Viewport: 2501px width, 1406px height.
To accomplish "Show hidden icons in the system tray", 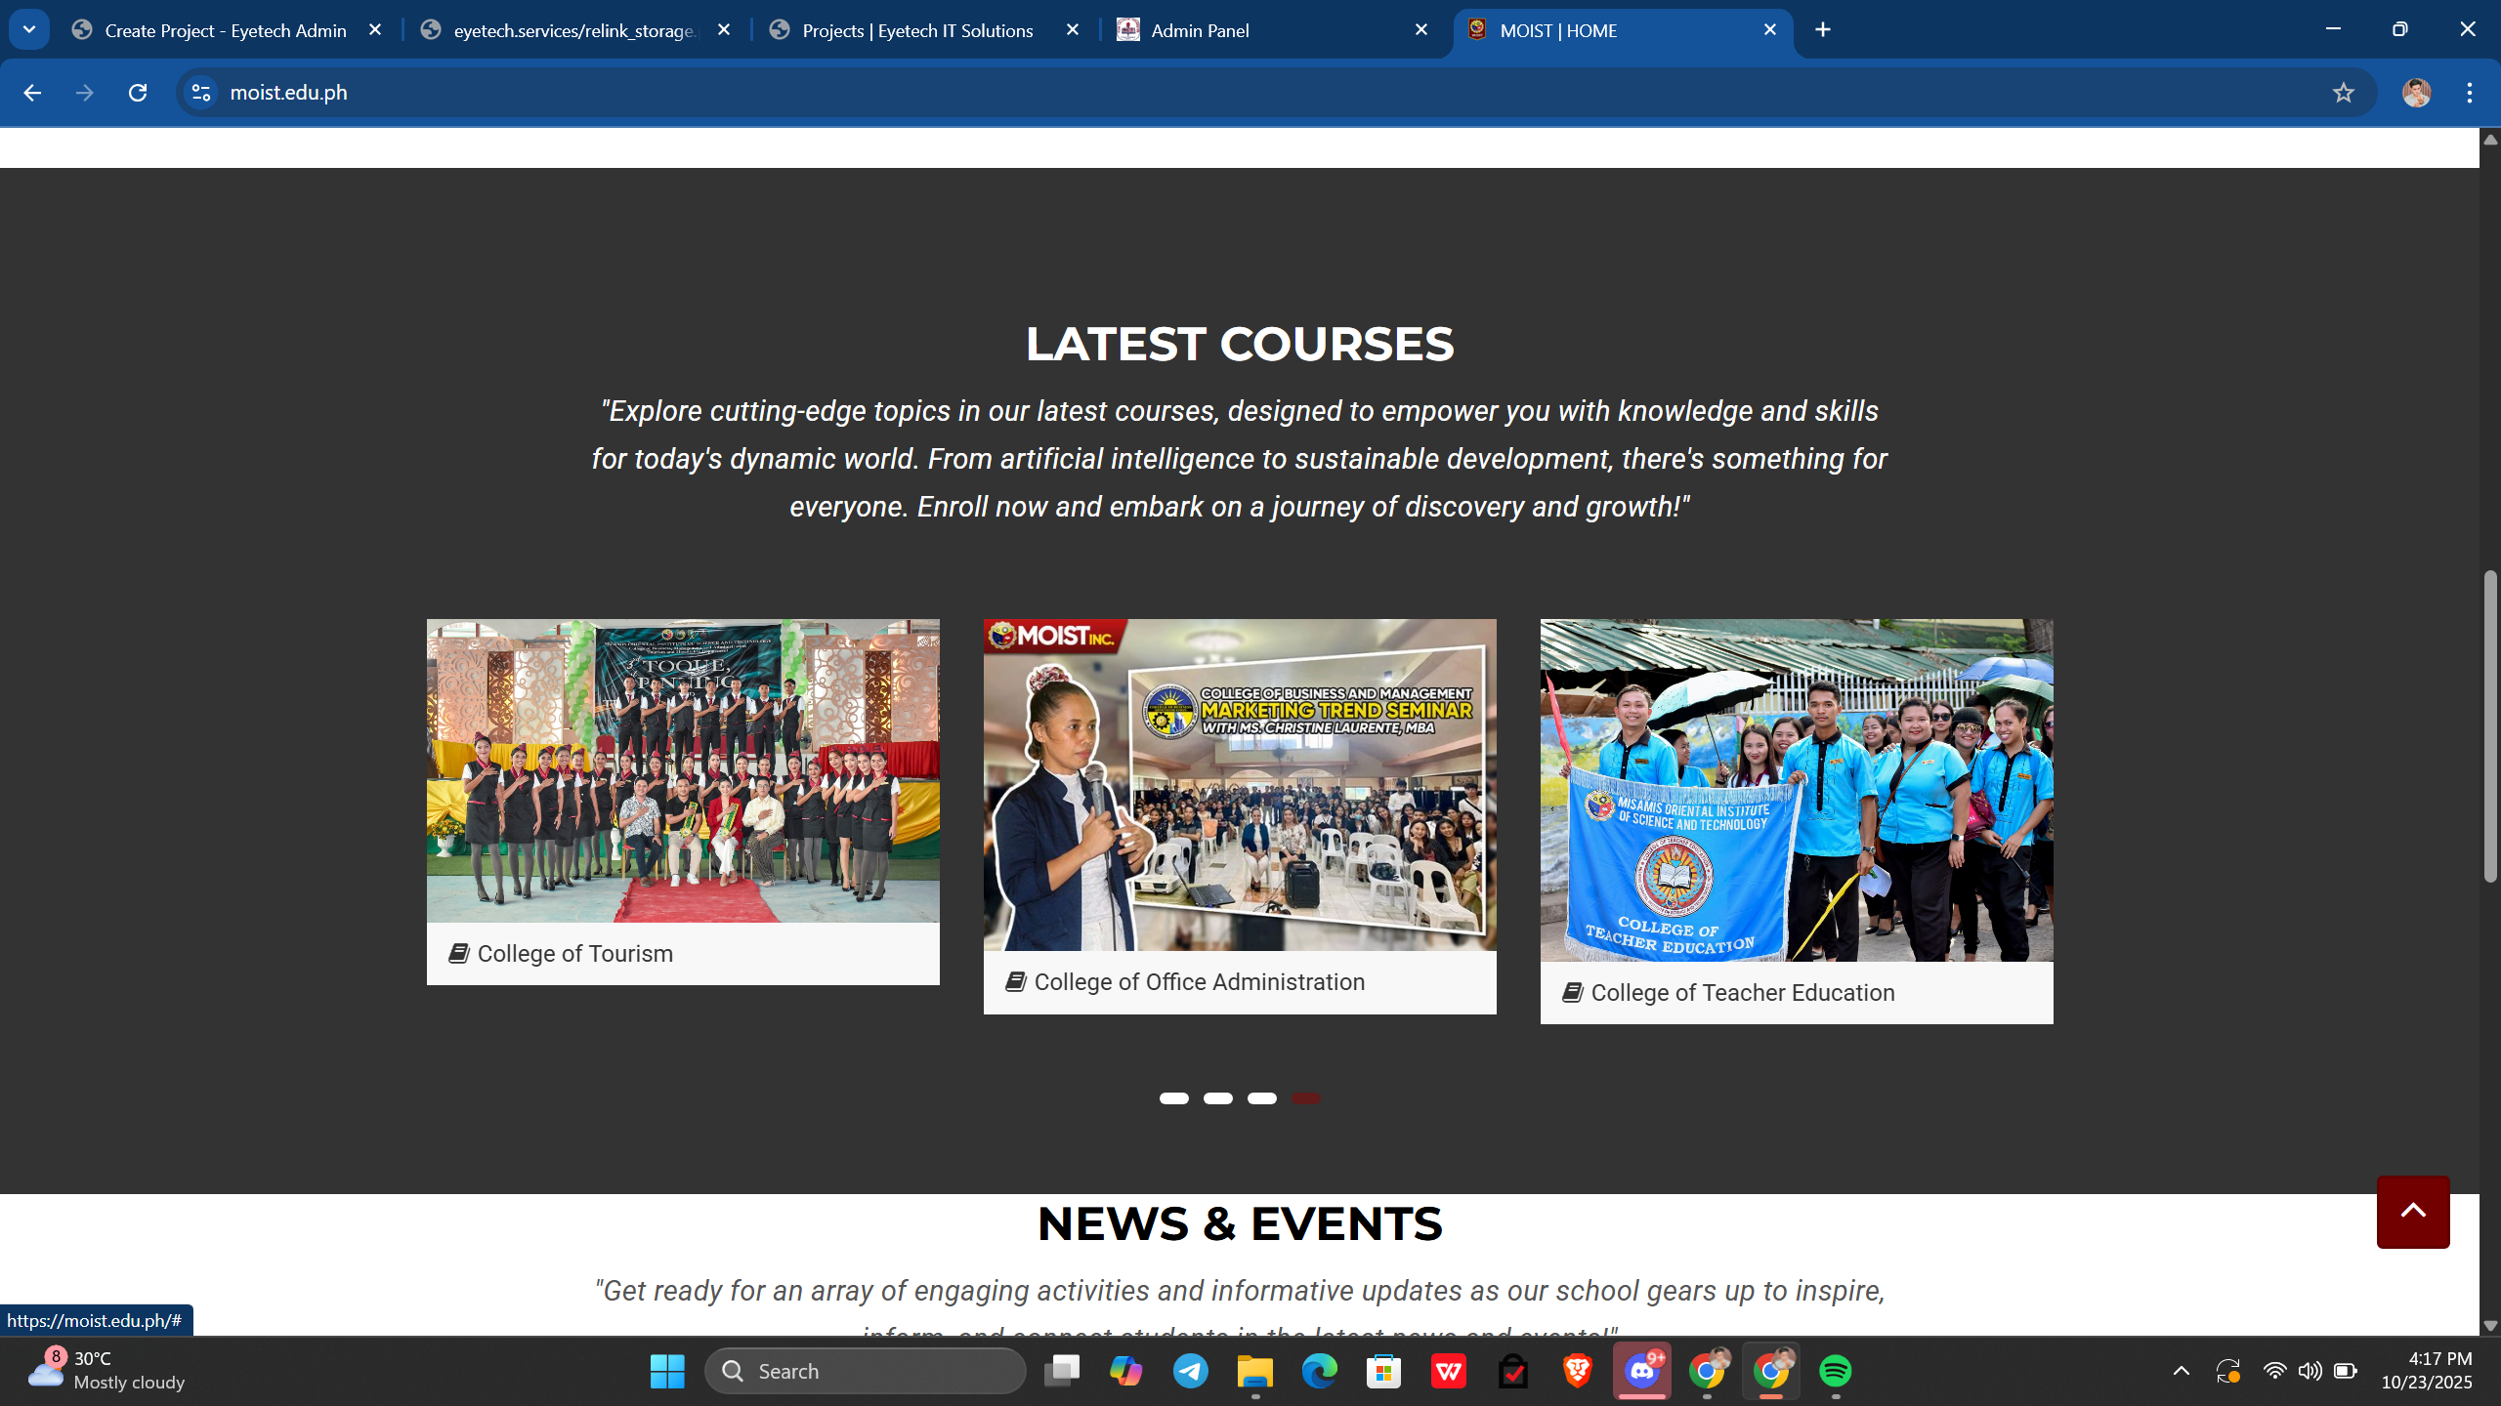I will click(2181, 1371).
